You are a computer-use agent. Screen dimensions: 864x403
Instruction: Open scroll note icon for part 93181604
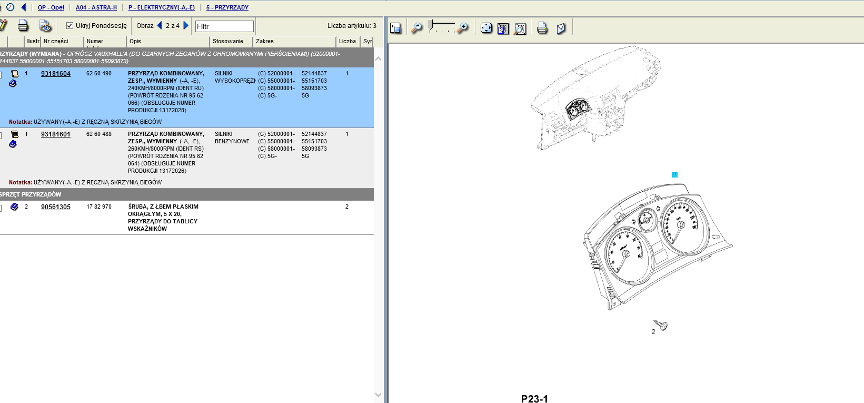[x=15, y=74]
